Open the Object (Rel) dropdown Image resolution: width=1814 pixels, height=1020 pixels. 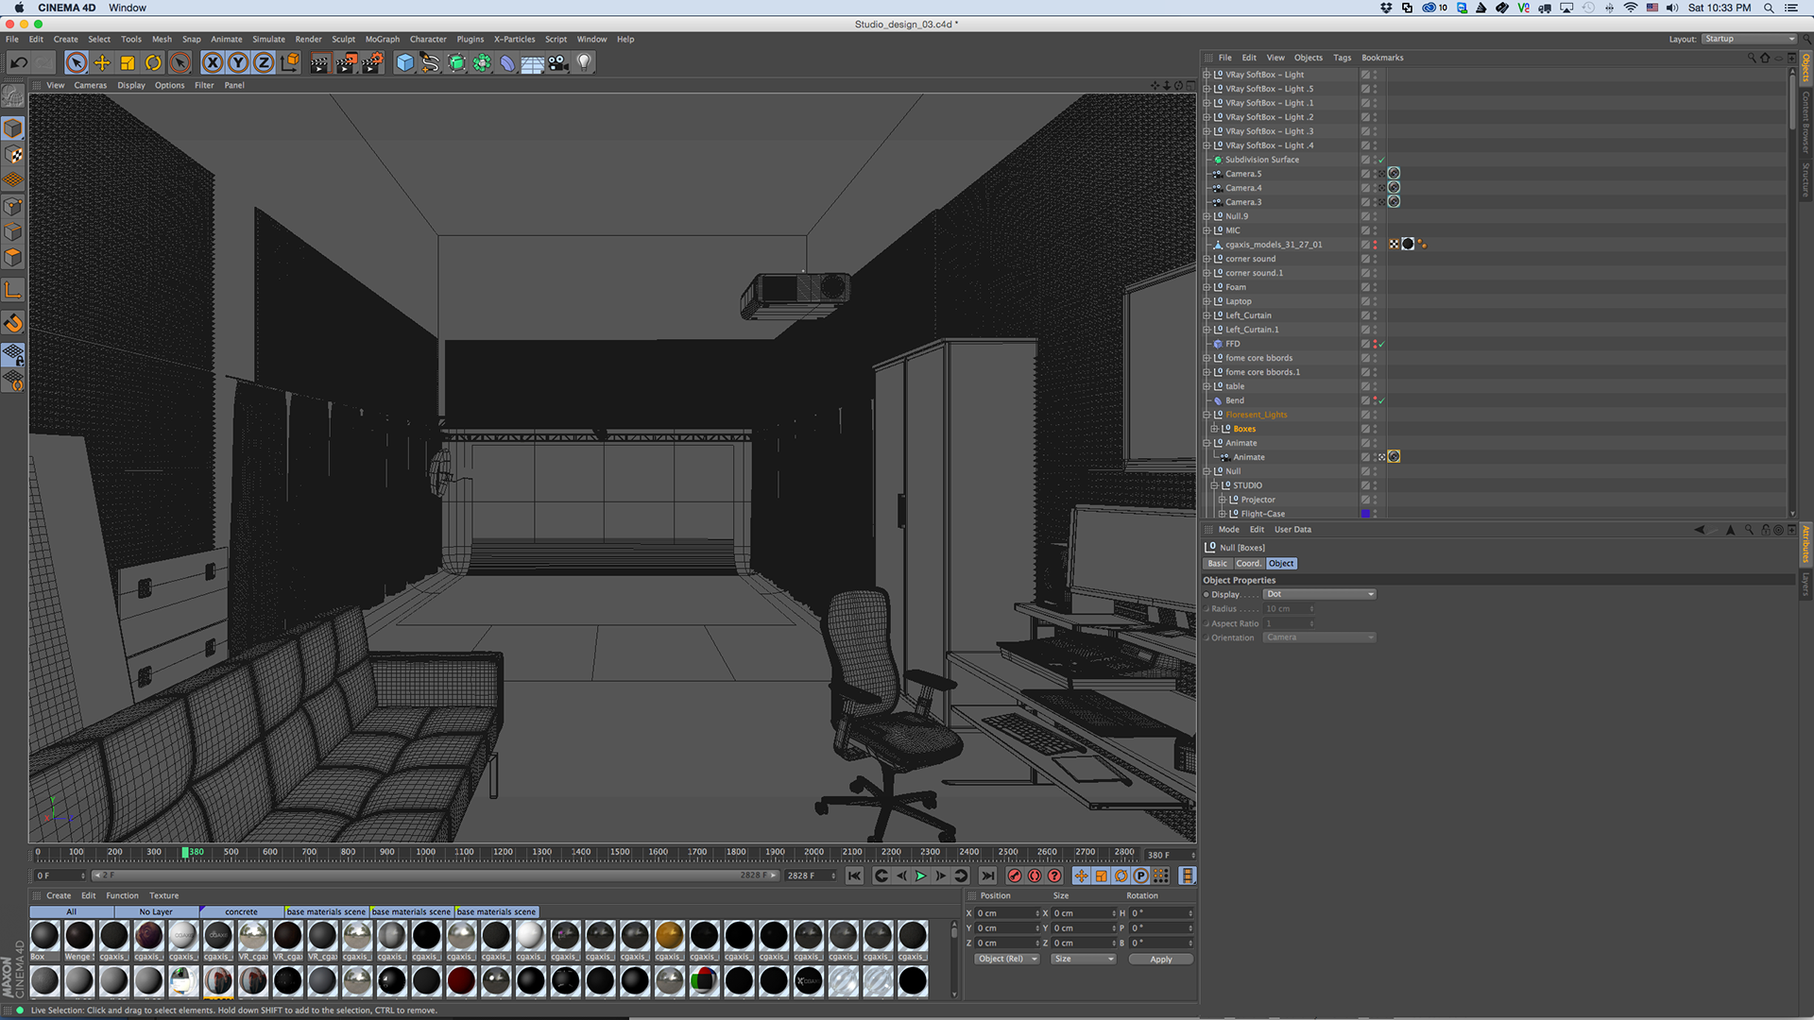pos(1007,959)
